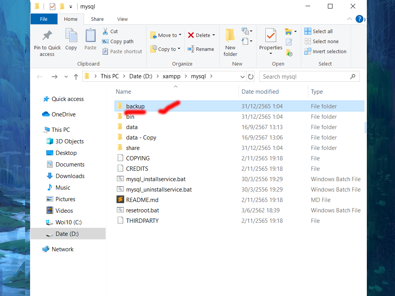Screen dimensions: 395x296
Task: Sort by the Date modified column header
Action: [260, 92]
